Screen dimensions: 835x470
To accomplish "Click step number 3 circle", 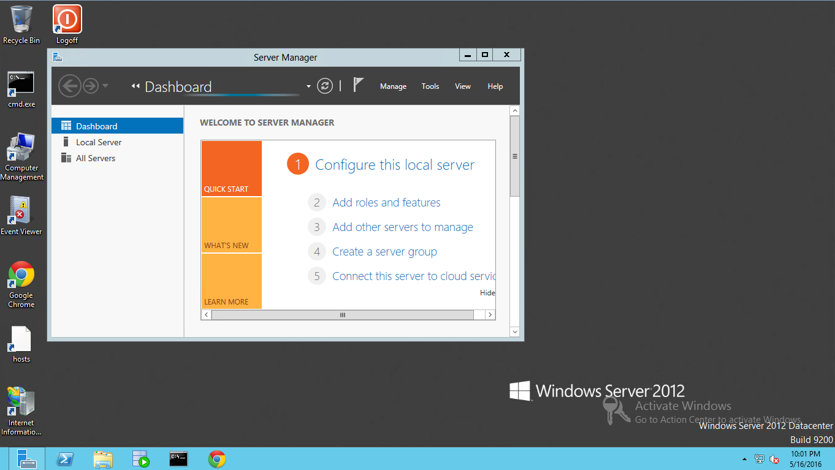I will tap(317, 227).
